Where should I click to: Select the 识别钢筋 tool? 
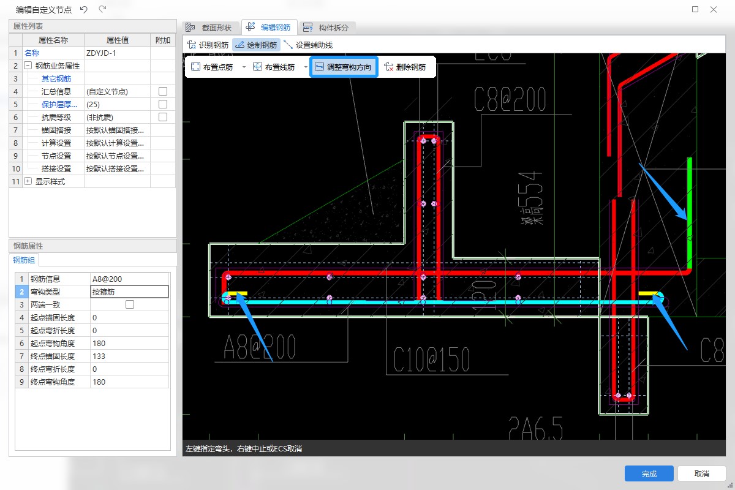(208, 45)
